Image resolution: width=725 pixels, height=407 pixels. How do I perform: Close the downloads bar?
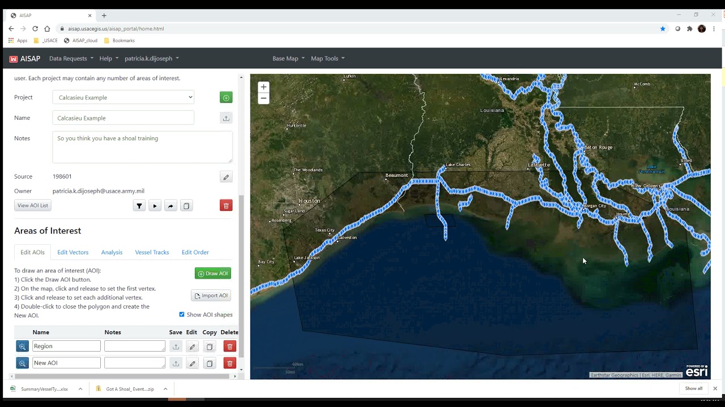pyautogui.click(x=715, y=388)
